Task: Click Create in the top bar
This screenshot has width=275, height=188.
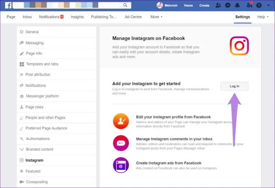Action: click(x=204, y=5)
